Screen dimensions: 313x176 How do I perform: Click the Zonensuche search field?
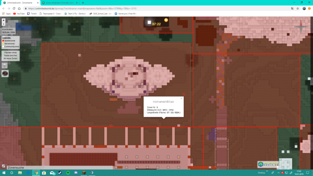click(59, 168)
